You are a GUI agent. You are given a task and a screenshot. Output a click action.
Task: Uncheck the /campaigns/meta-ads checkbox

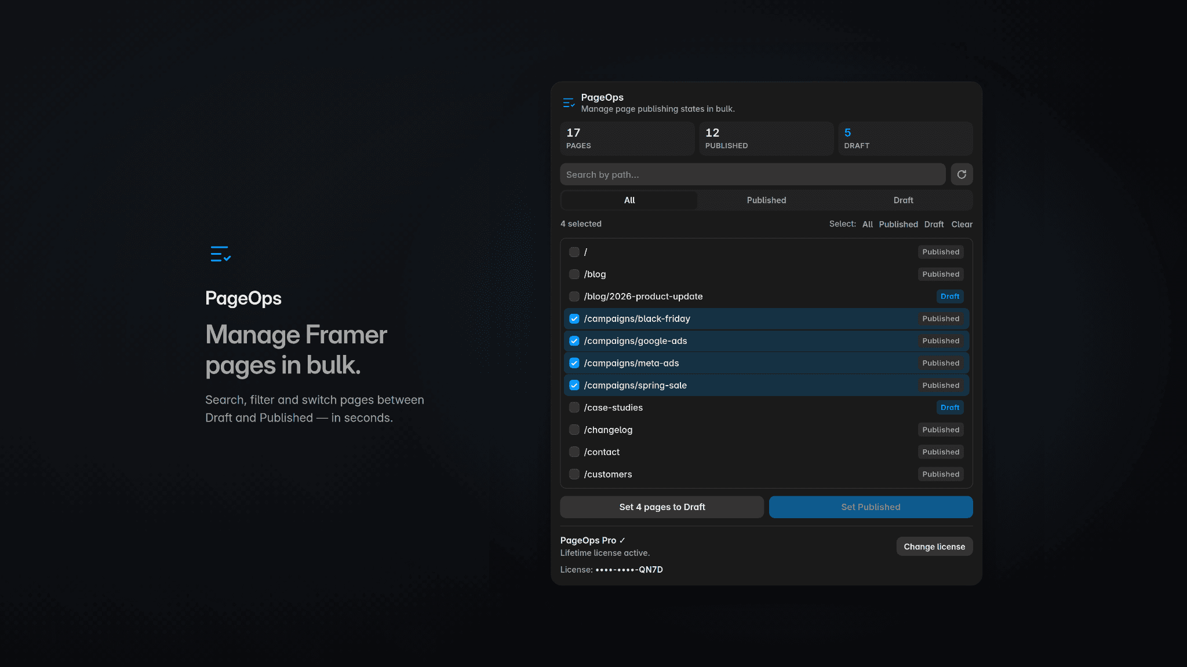click(574, 363)
